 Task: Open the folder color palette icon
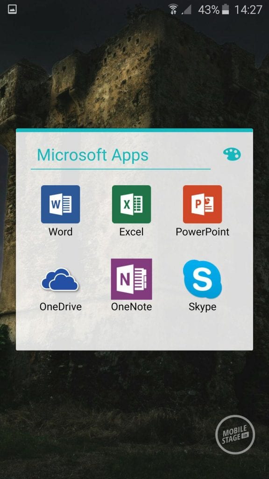click(x=232, y=154)
